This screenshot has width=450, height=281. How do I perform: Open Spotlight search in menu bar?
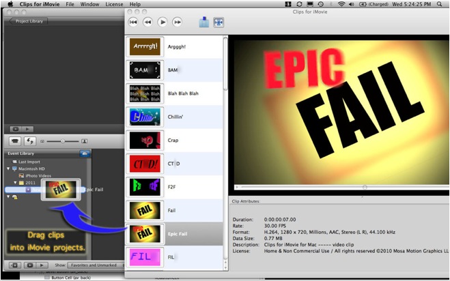(x=439, y=4)
